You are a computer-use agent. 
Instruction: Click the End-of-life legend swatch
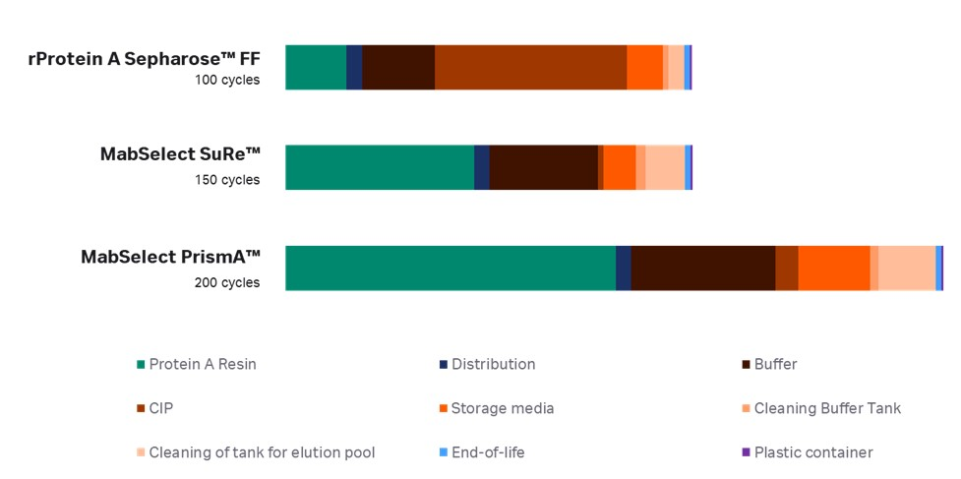[x=444, y=453]
